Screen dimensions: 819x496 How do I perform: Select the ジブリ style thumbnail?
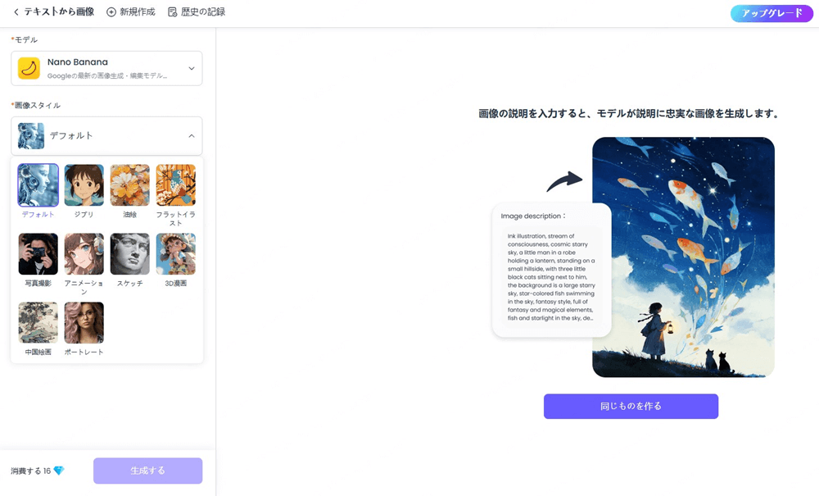pos(84,185)
